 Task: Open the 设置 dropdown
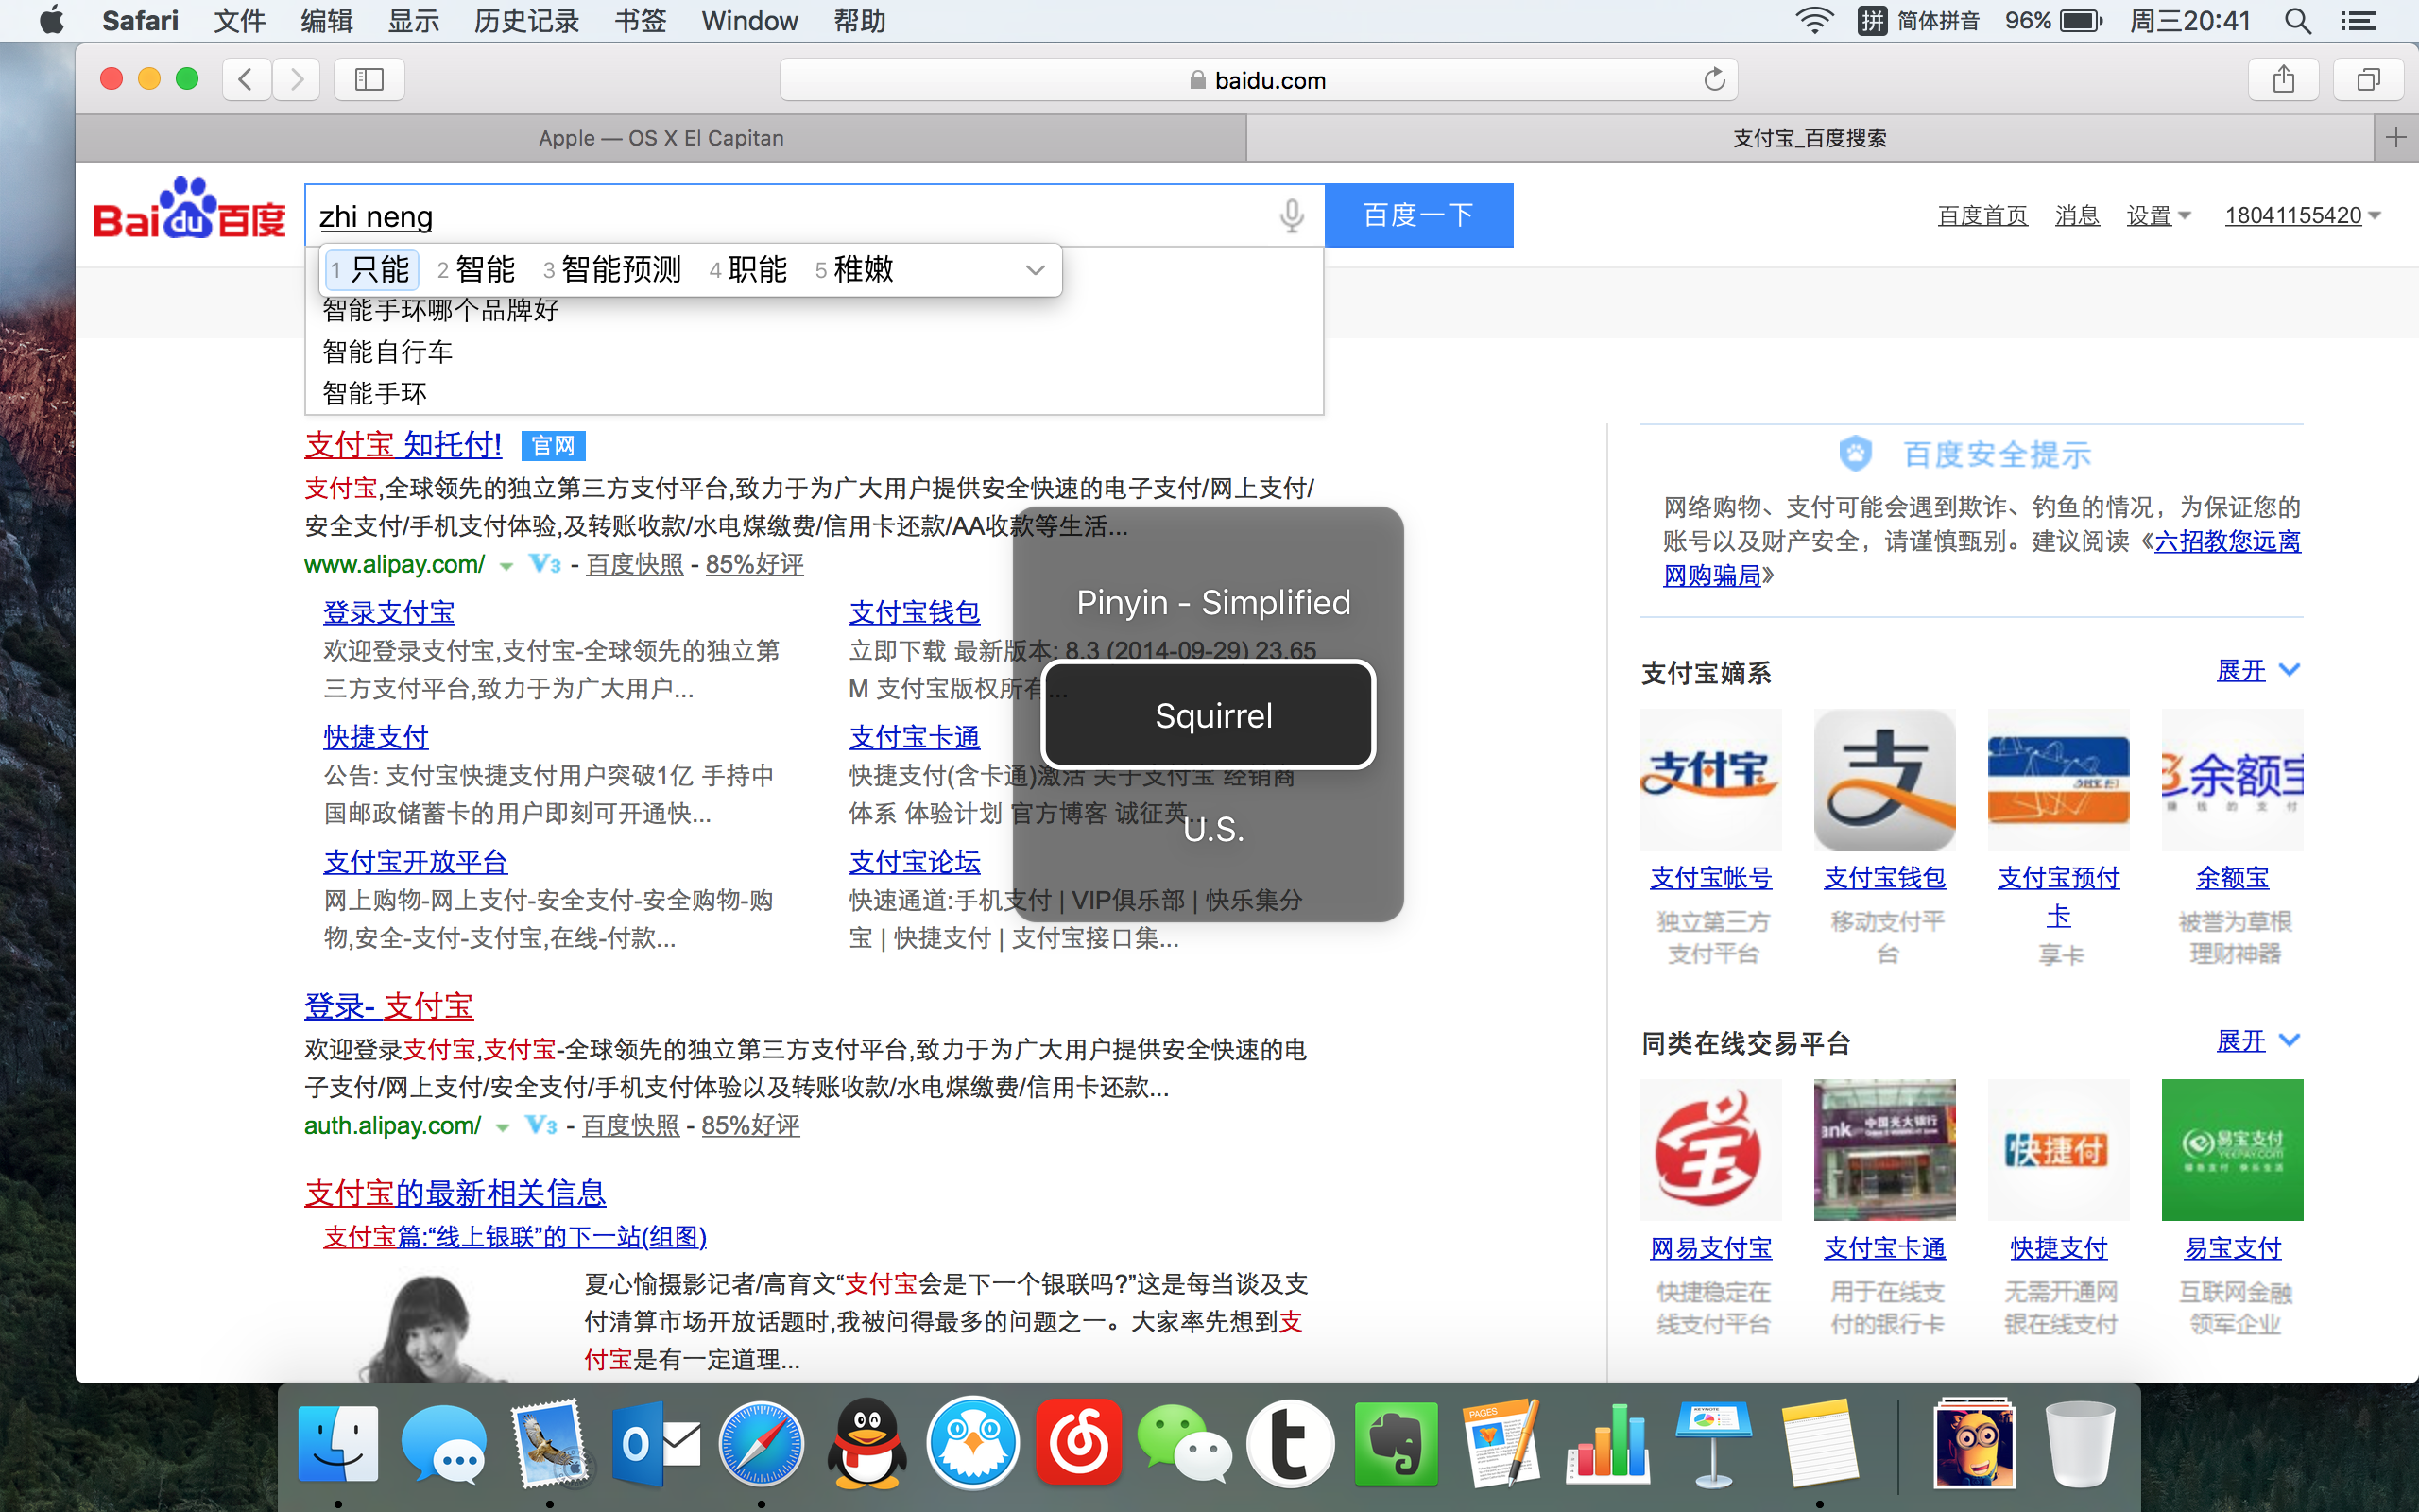[2158, 215]
